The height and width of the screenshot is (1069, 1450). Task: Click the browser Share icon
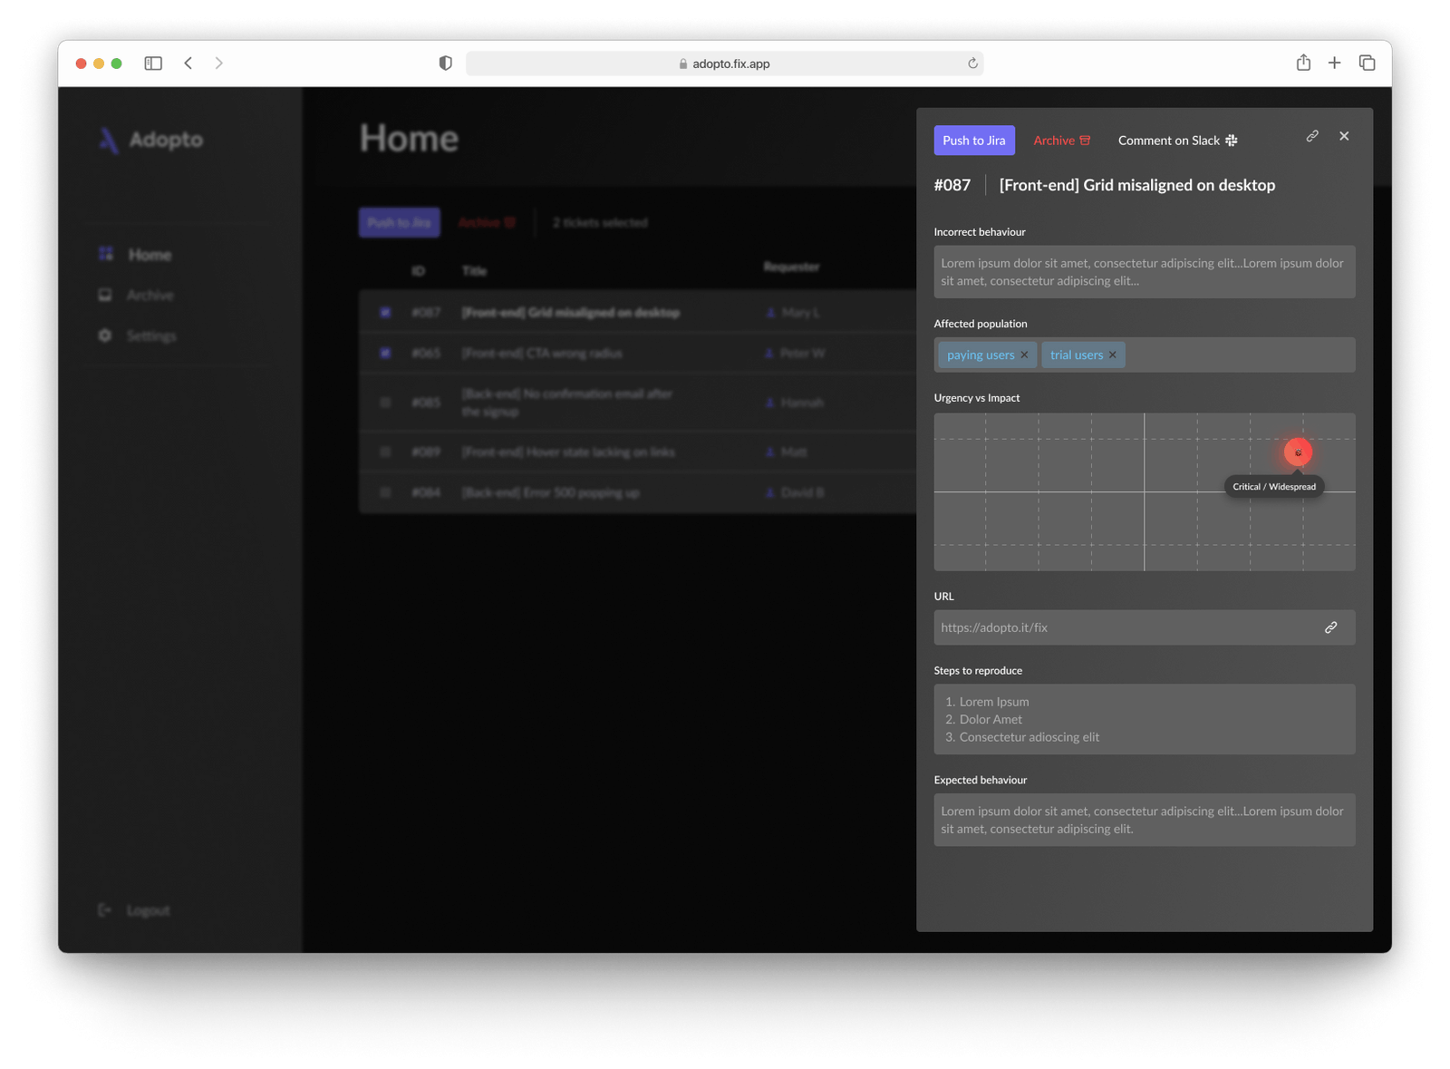point(1303,63)
